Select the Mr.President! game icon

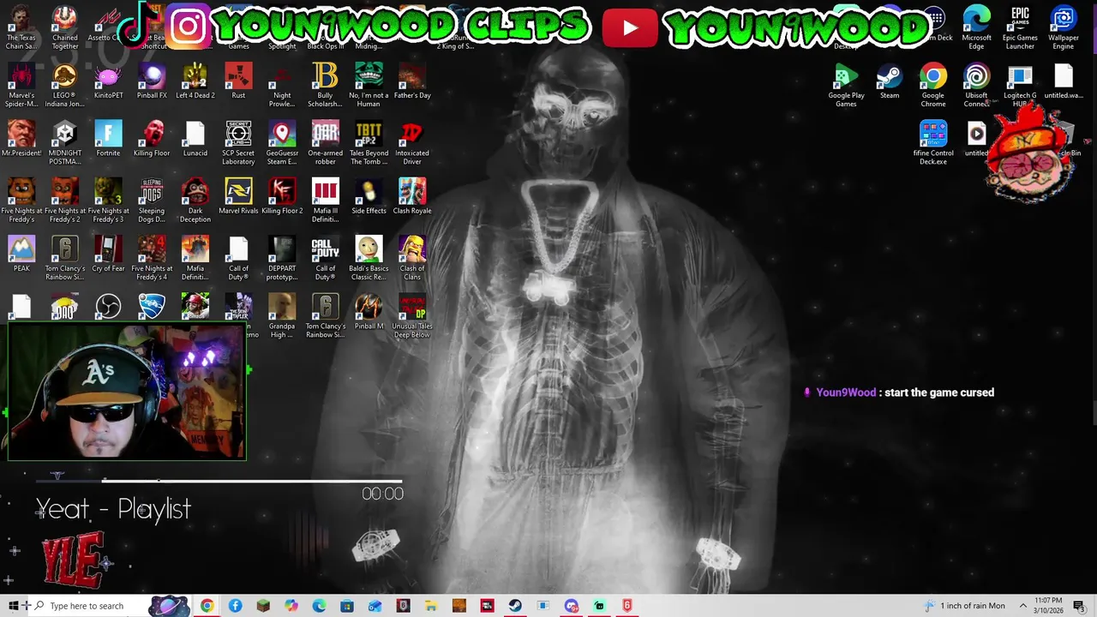[21, 140]
